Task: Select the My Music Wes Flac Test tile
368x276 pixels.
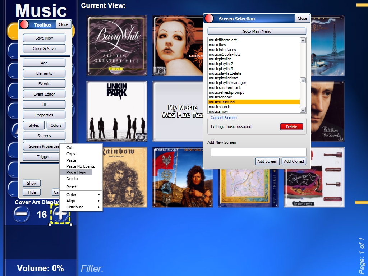Action: [x=178, y=111]
